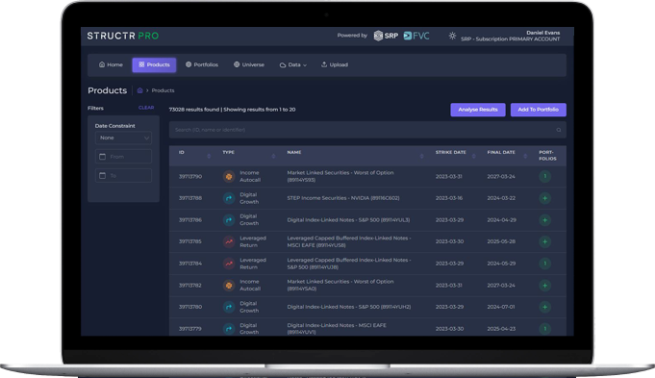Open portfolio badge for product 39713779
Image resolution: width=655 pixels, height=378 pixels.
[544, 329]
